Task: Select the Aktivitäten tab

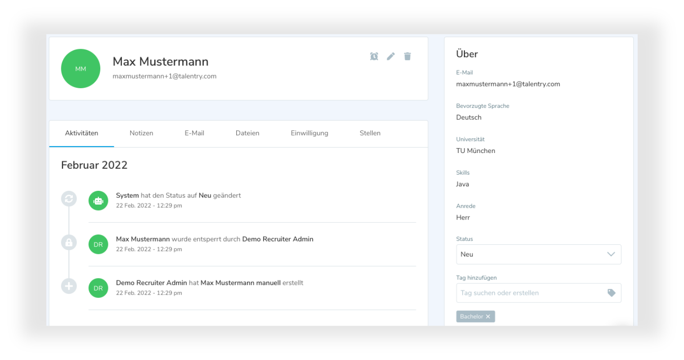Action: (81, 133)
